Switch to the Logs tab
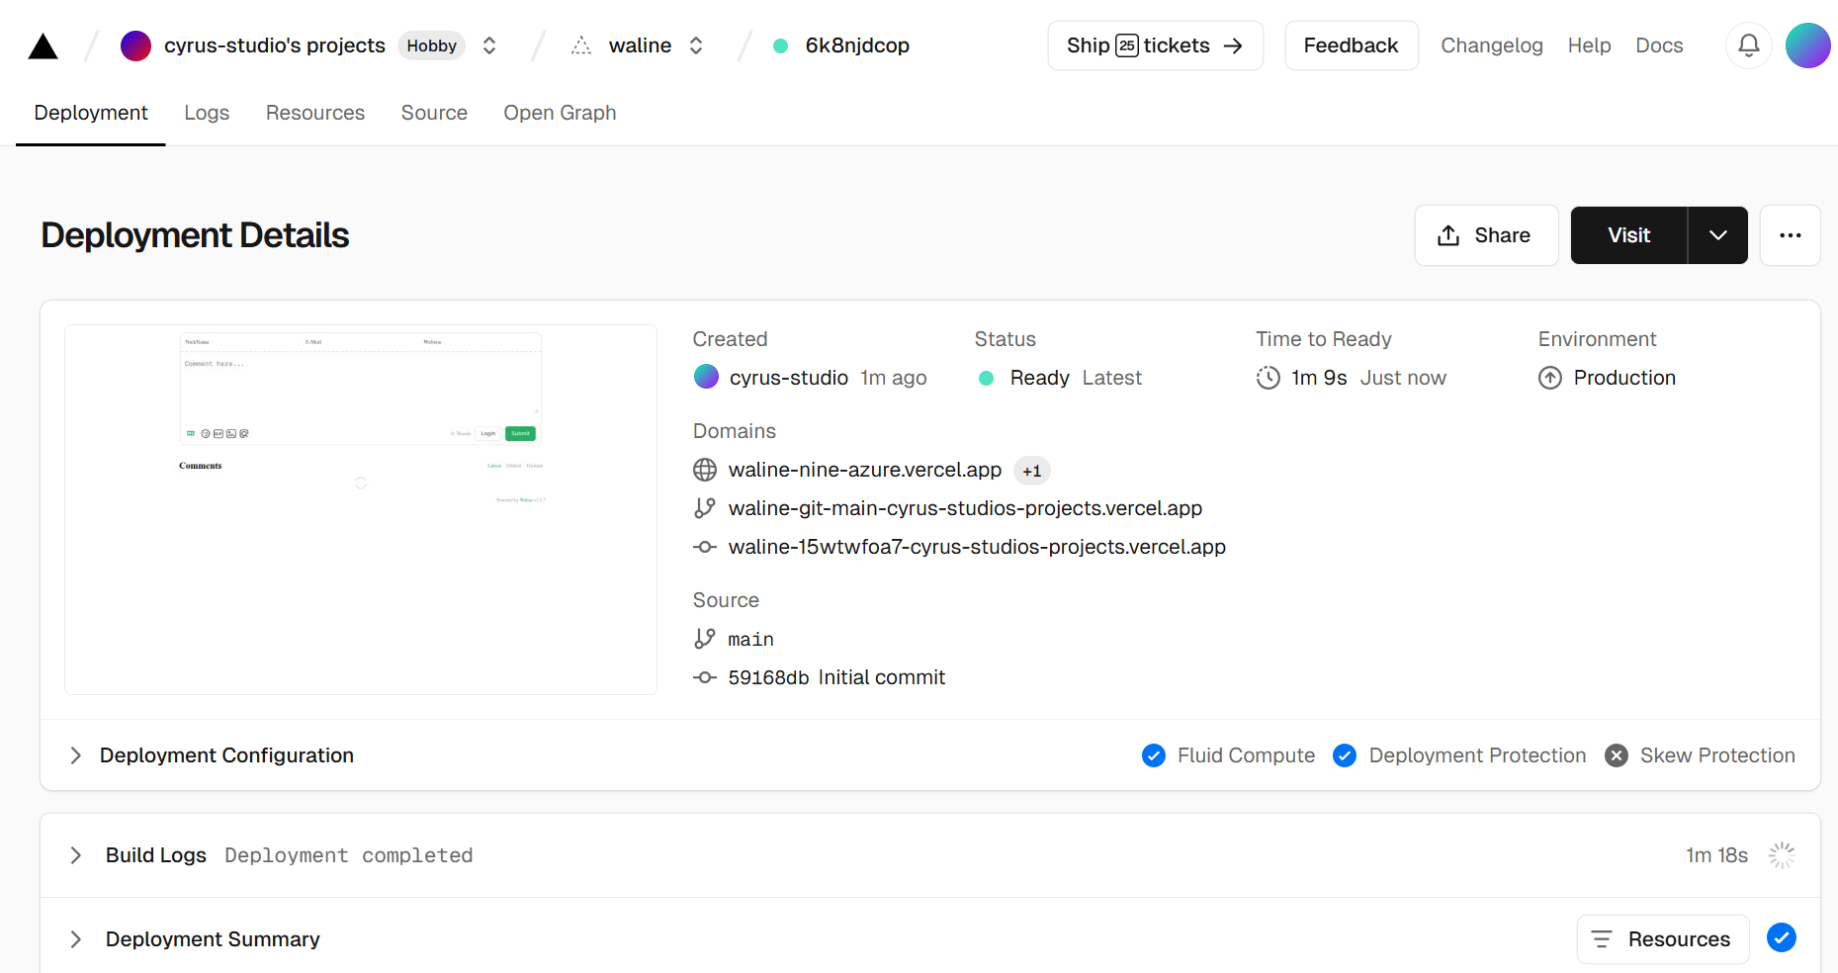 (x=207, y=113)
